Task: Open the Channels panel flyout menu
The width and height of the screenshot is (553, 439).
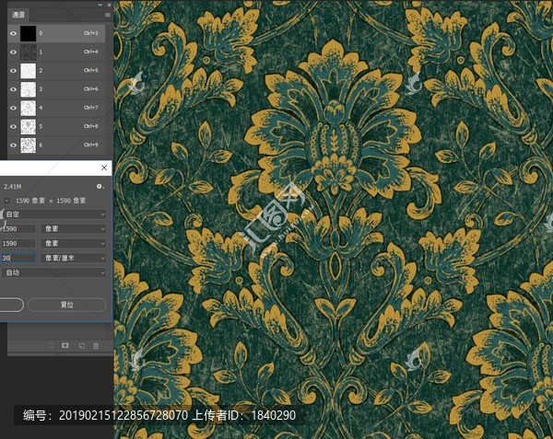Action: (x=108, y=15)
